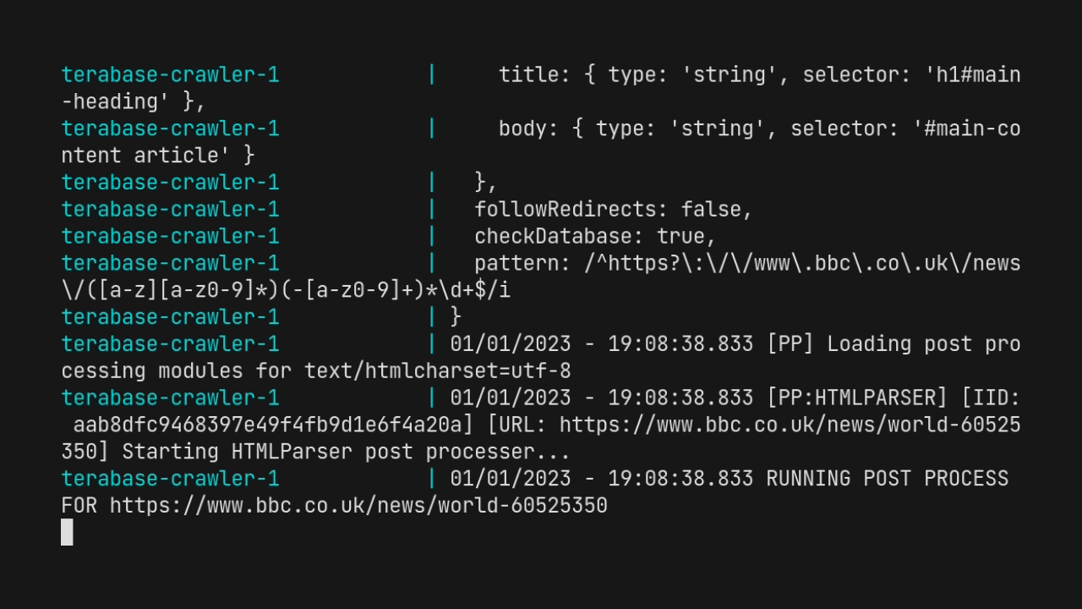Click the BBC news URL on the last line
The image size is (1082, 609).
point(358,506)
